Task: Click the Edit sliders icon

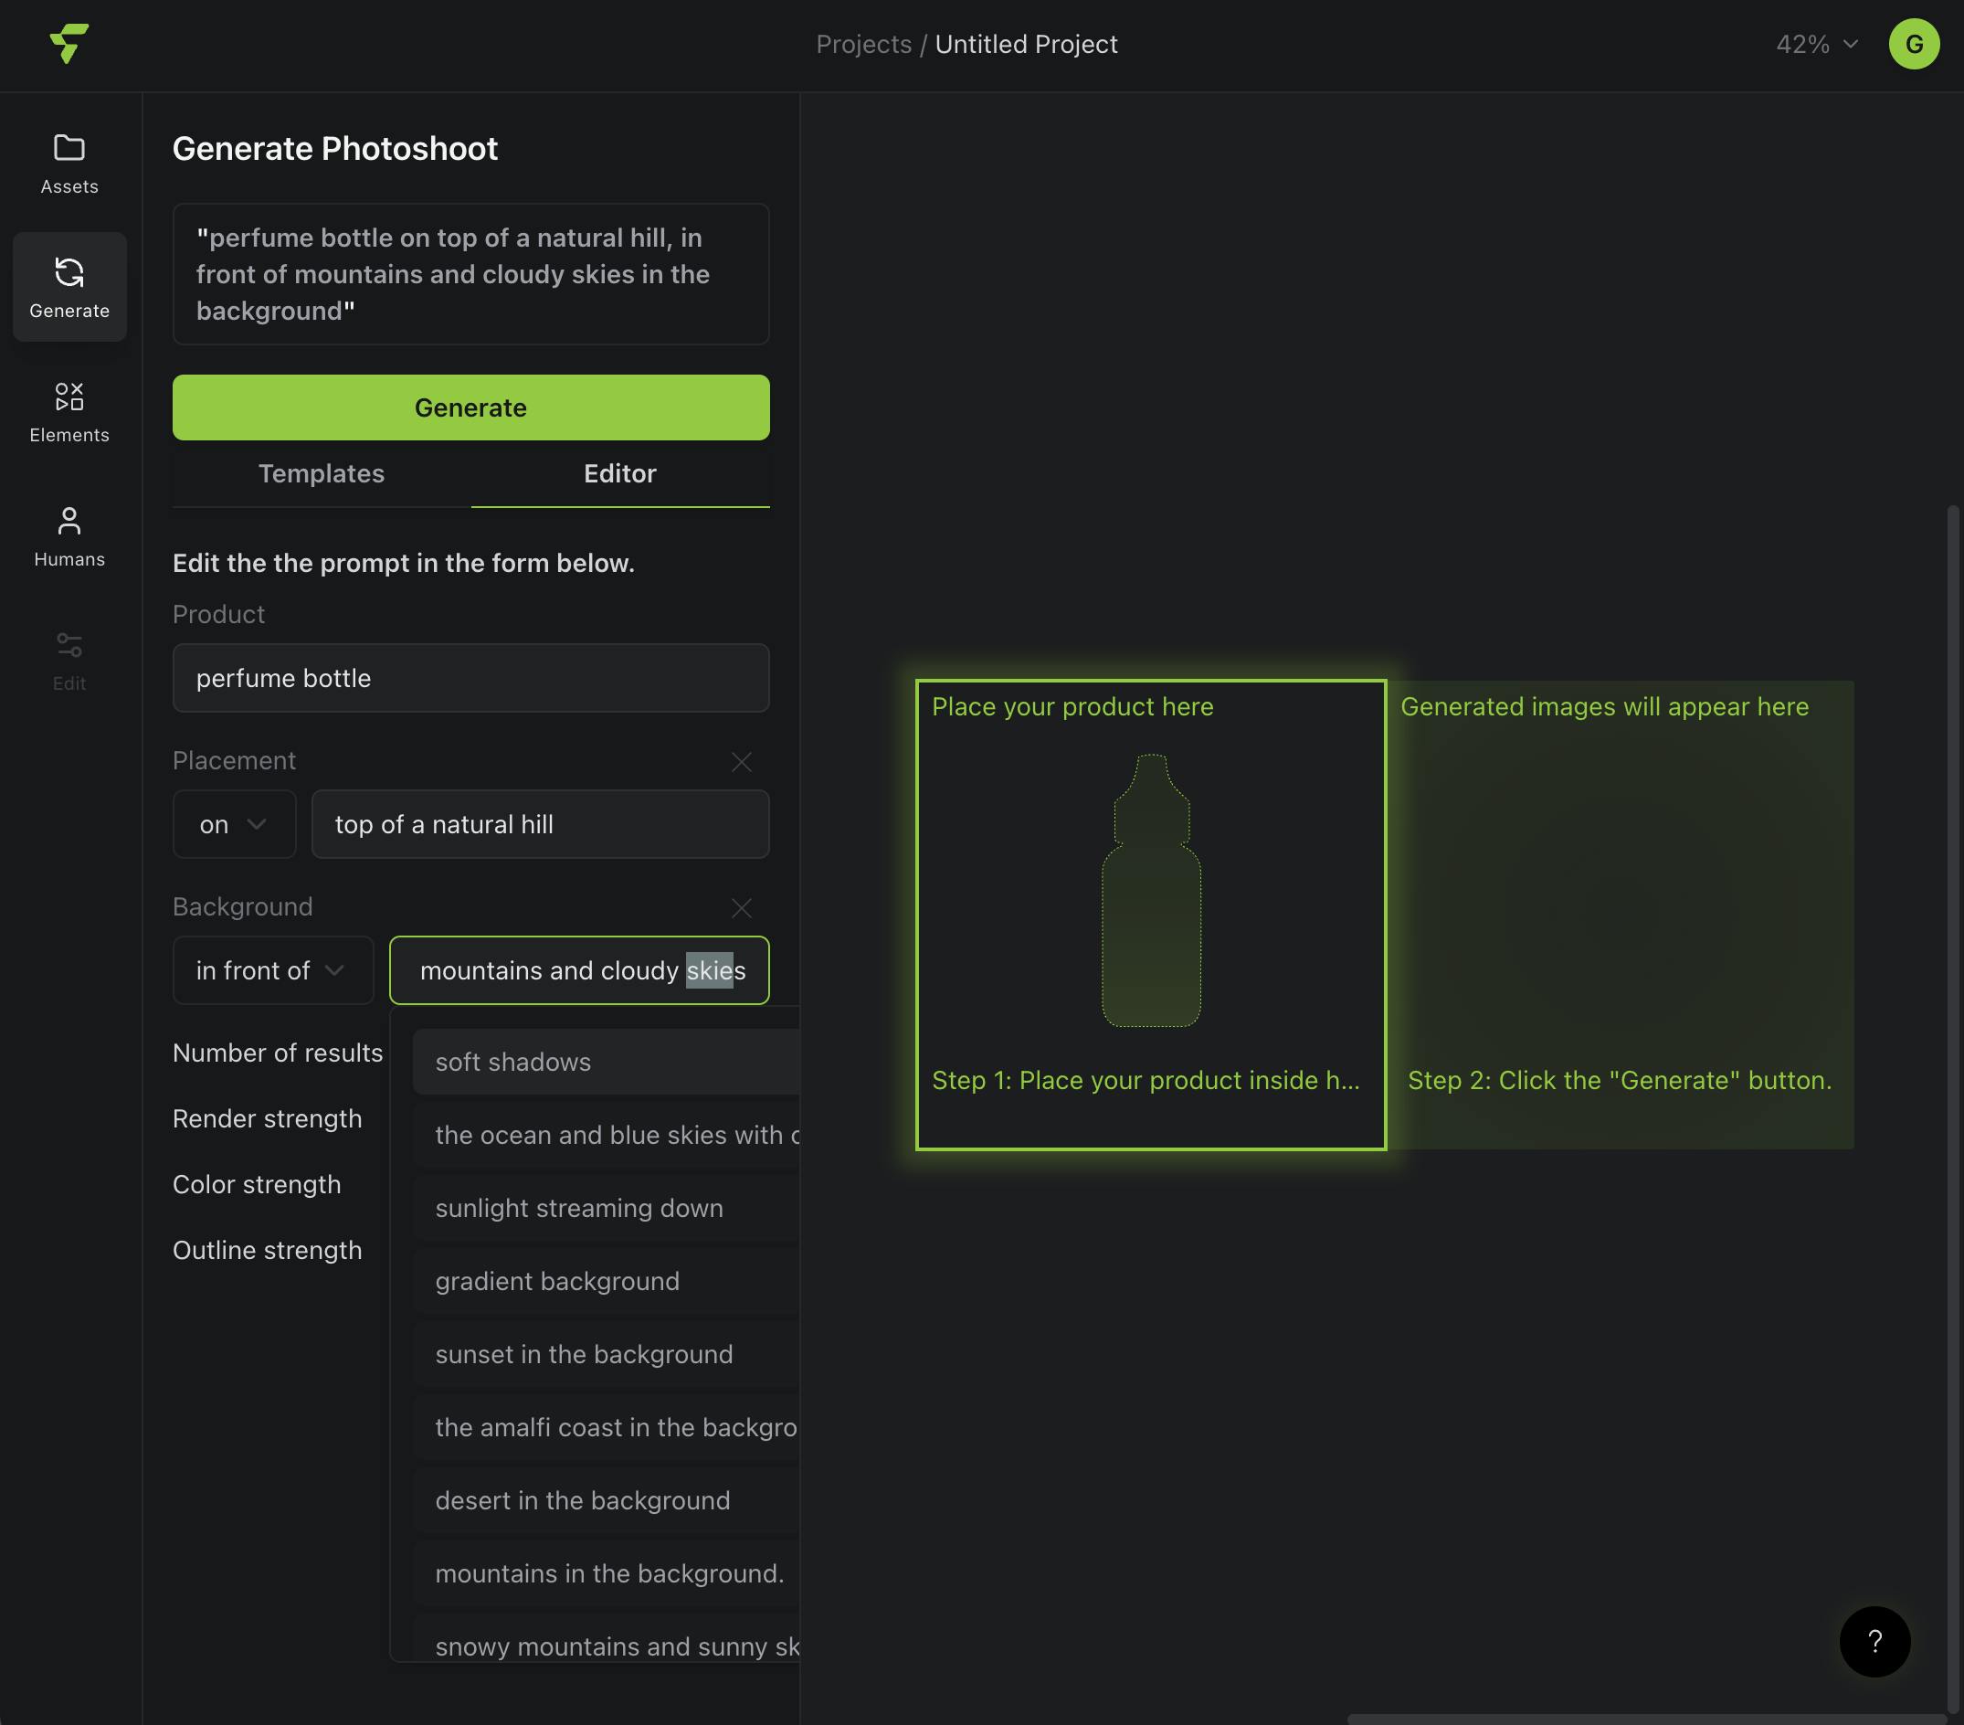Action: point(69,645)
